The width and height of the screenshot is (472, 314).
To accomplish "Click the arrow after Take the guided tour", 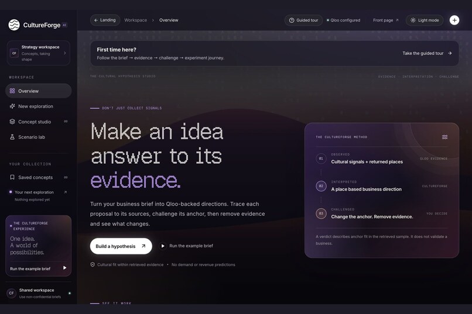I will click(450, 53).
